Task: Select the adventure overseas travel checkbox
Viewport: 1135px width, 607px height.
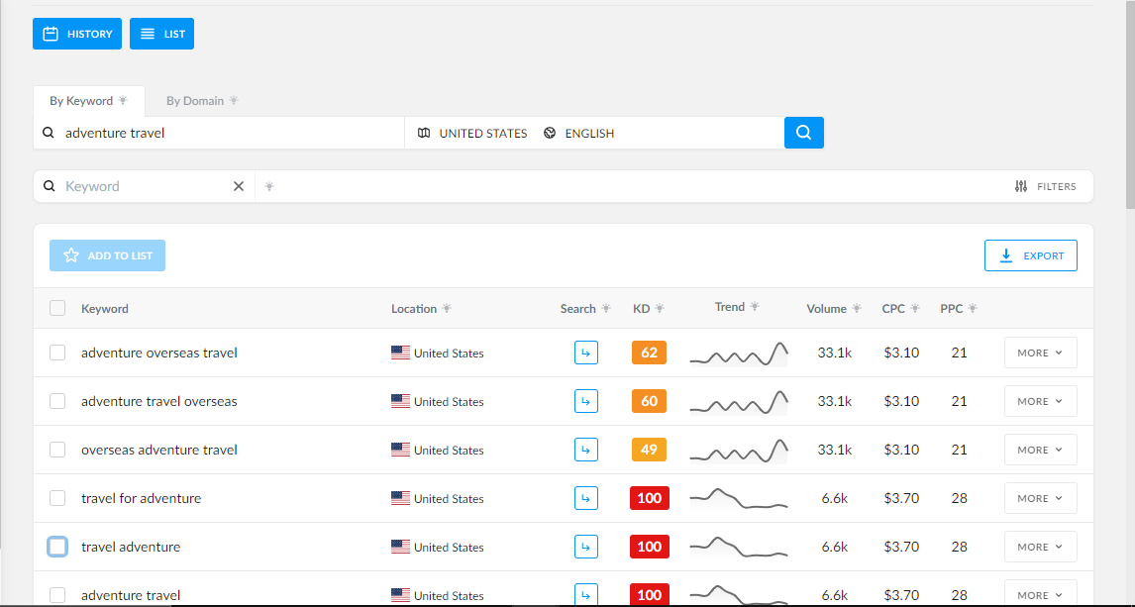Action: pos(57,353)
